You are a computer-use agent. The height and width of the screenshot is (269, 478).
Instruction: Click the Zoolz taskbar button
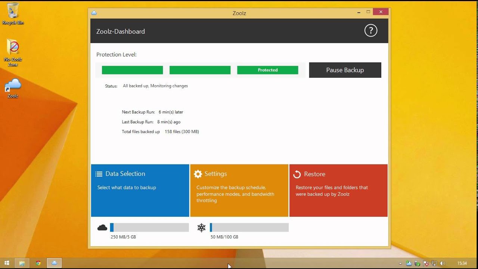[x=54, y=263]
